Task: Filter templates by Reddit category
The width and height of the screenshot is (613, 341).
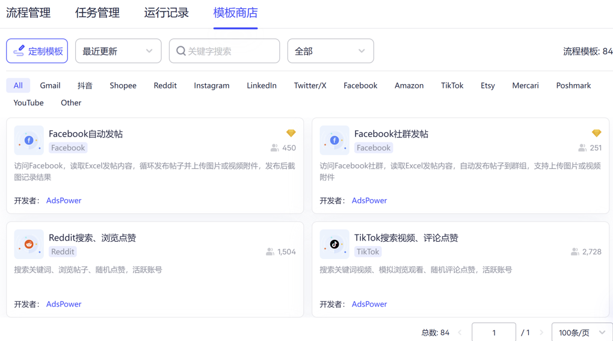Action: [165, 85]
